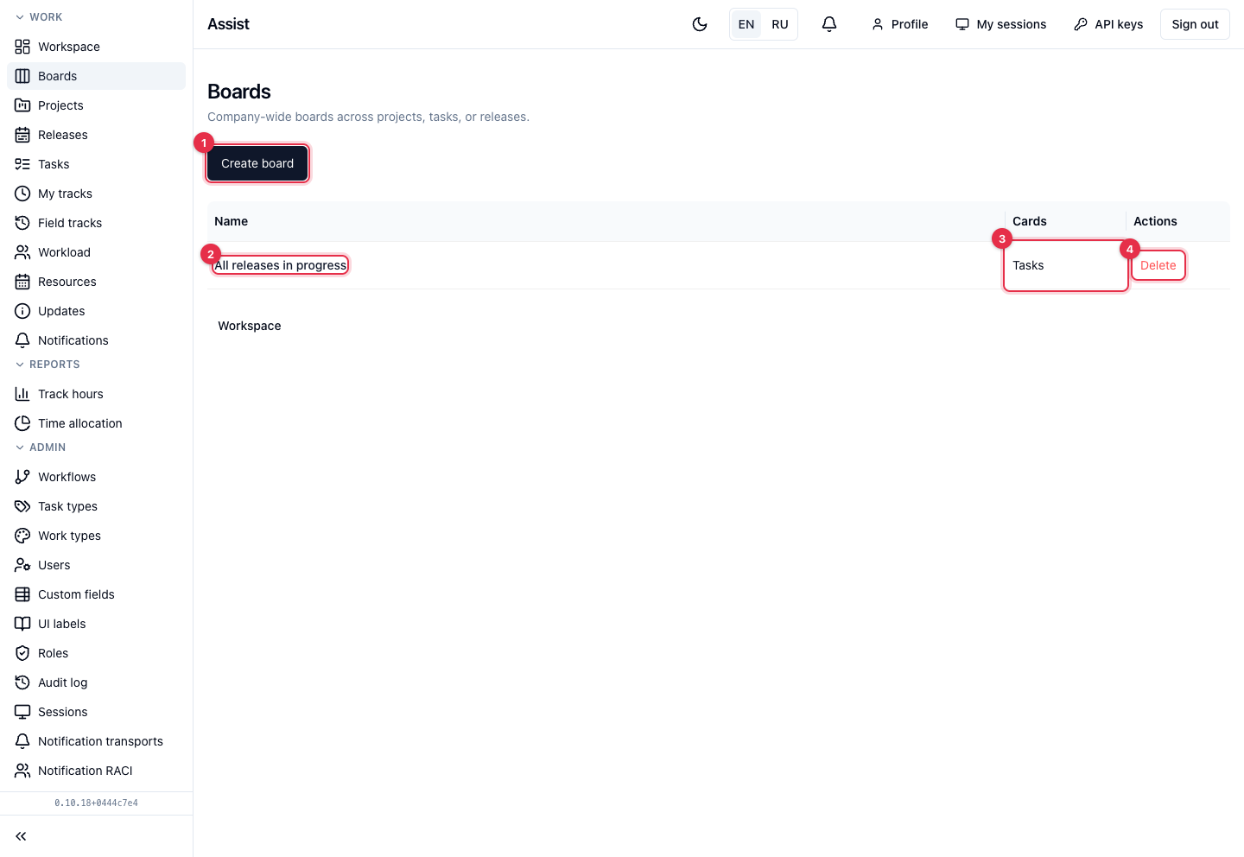Image resolution: width=1244 pixels, height=857 pixels.
Task: Click the Time allocation pie icon
Action: click(22, 423)
